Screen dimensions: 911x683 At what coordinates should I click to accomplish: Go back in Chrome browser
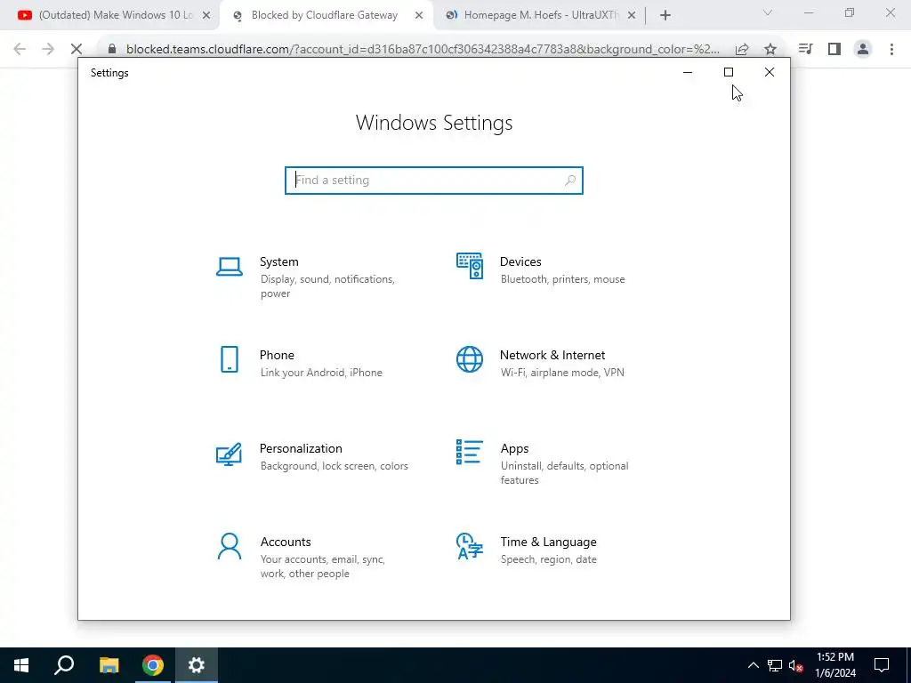coord(20,50)
